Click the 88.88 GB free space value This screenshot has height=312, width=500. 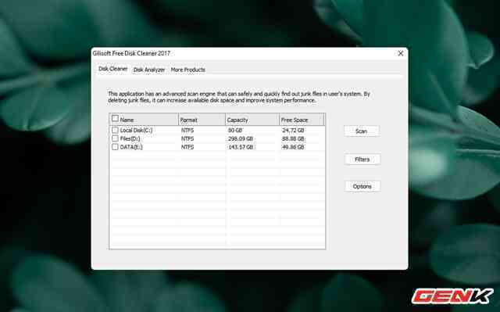293,138
